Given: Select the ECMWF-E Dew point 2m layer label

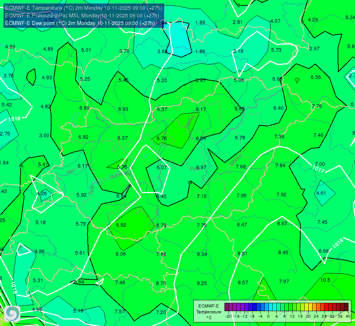Looking at the screenshot, I should pos(80,23).
